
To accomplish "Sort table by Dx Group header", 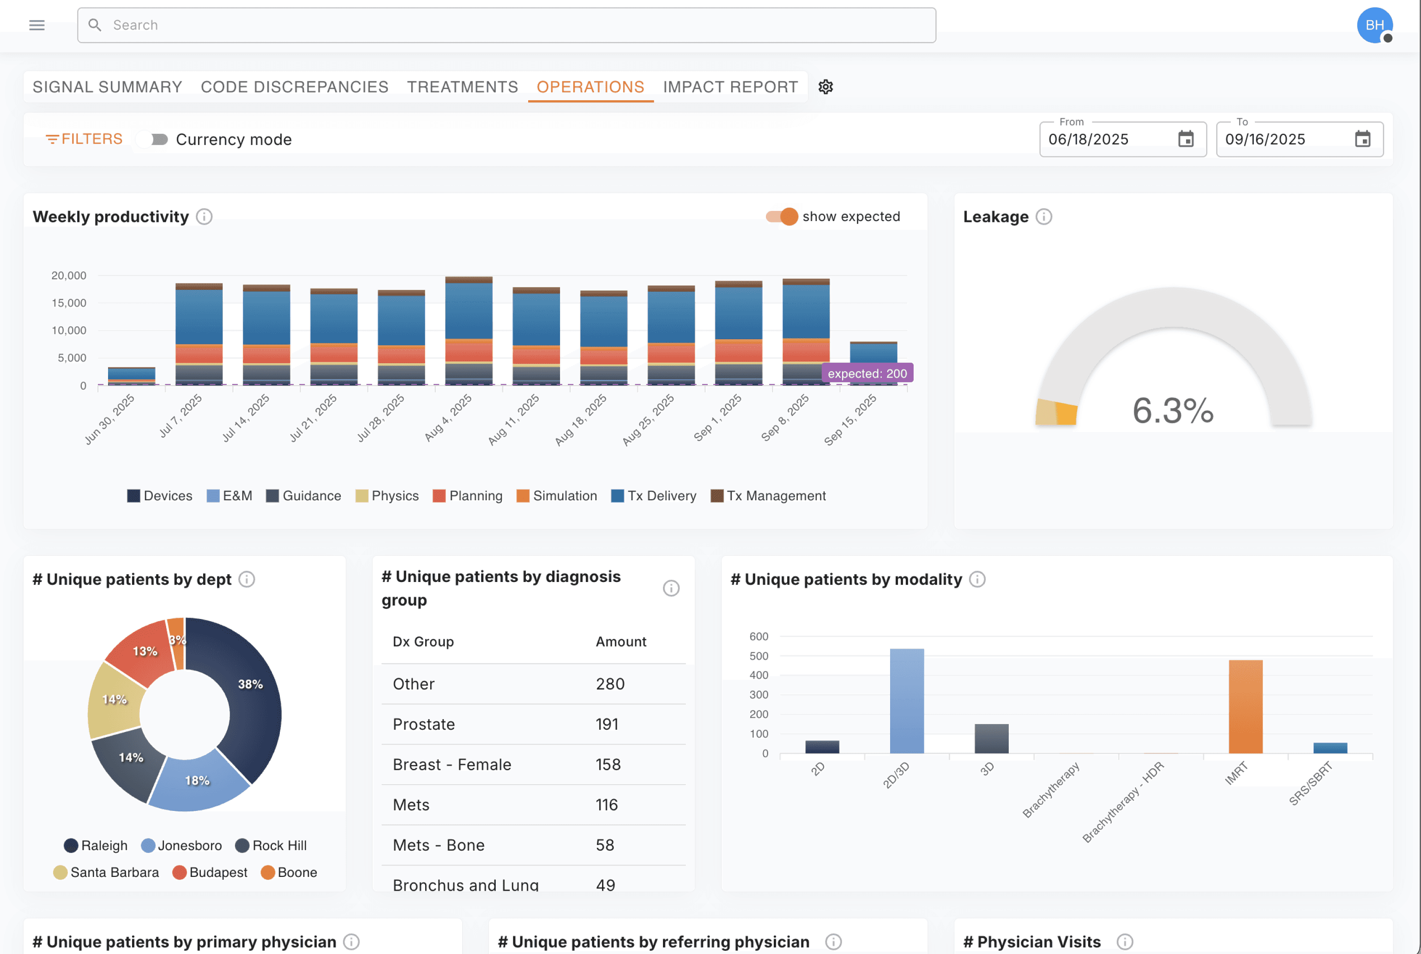I will 423,642.
